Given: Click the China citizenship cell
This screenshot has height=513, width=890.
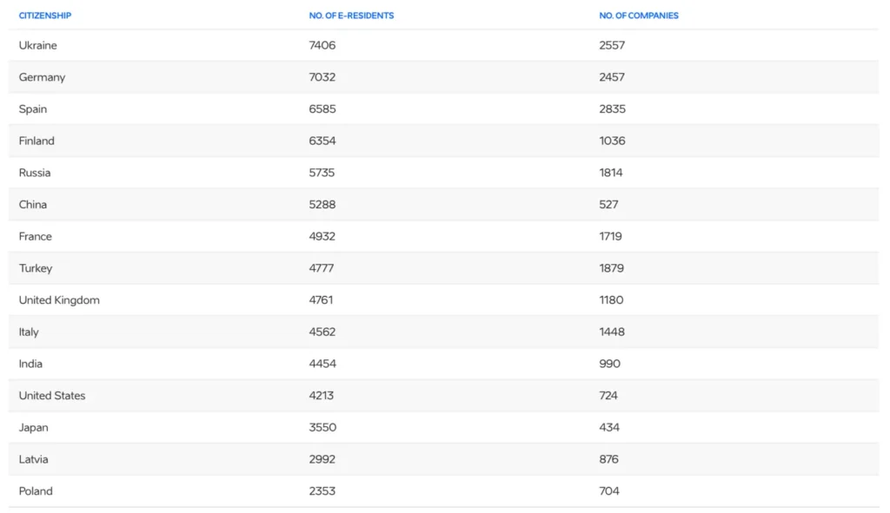Looking at the screenshot, I should click(33, 205).
